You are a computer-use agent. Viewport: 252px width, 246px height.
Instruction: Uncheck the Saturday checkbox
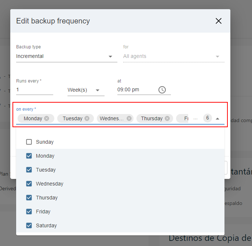click(29, 225)
